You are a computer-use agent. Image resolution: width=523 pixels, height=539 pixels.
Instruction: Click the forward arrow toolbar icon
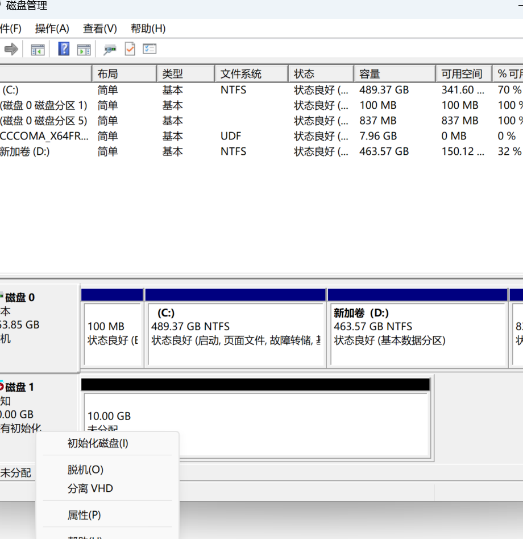(11, 50)
